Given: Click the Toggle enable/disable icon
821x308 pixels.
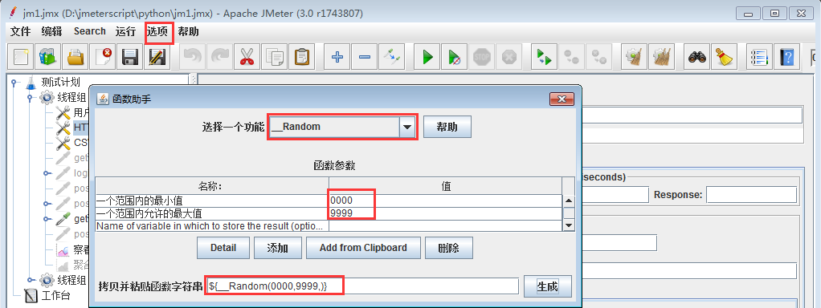Looking at the screenshot, I should tap(391, 56).
